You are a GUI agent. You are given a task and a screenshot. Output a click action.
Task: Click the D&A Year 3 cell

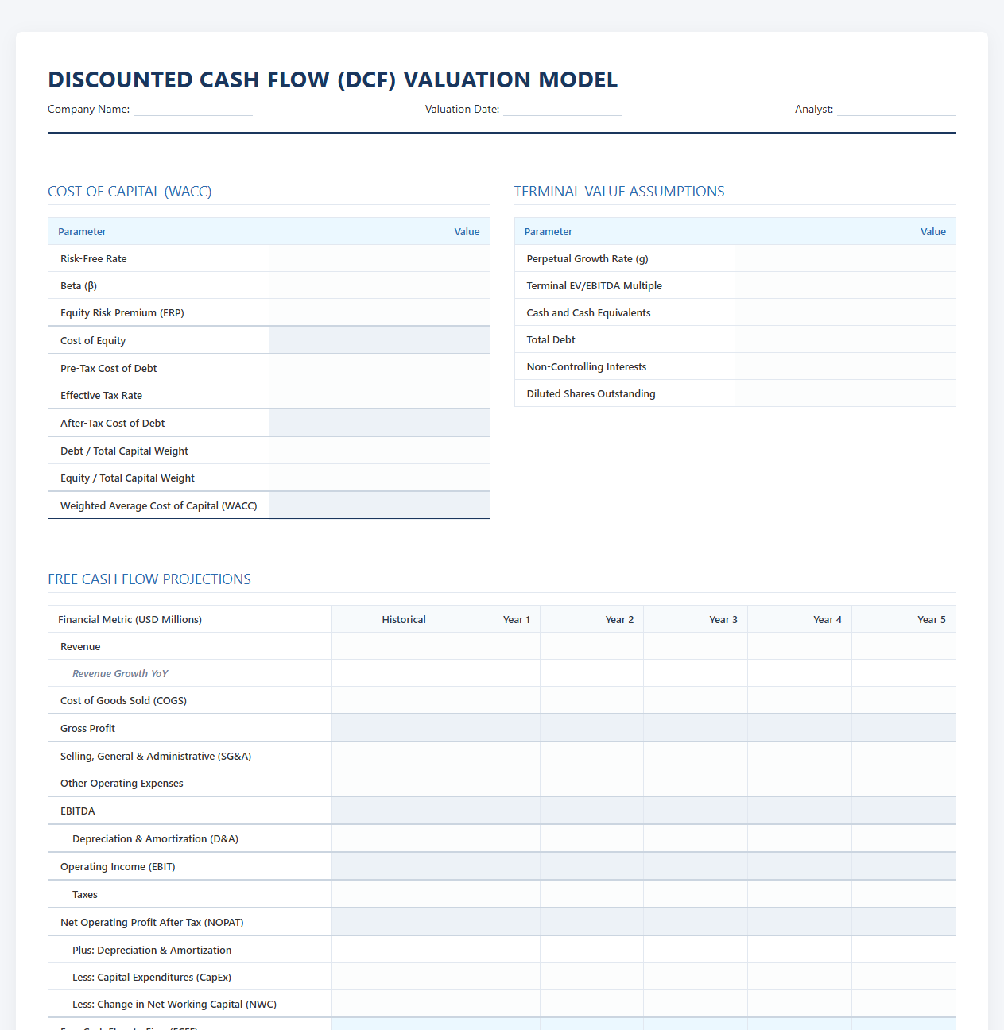[696, 838]
